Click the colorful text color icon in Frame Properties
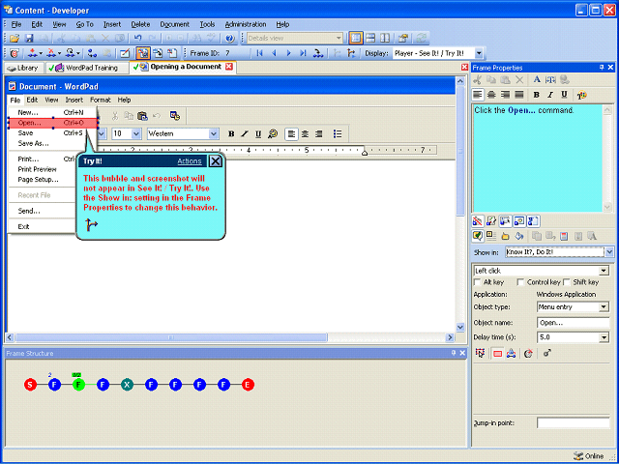The image size is (619, 464). click(x=582, y=95)
